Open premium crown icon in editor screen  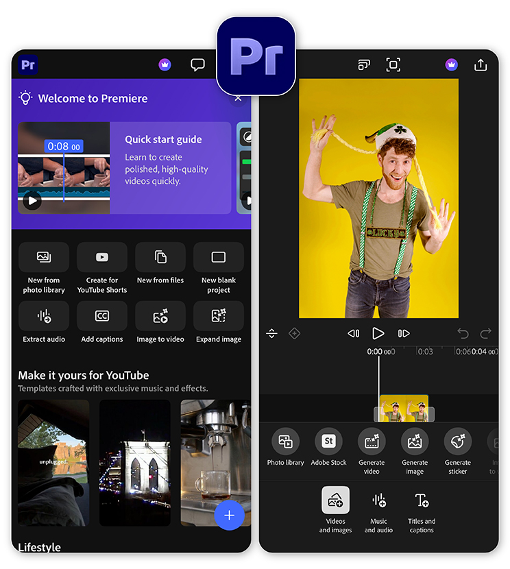[x=451, y=65]
